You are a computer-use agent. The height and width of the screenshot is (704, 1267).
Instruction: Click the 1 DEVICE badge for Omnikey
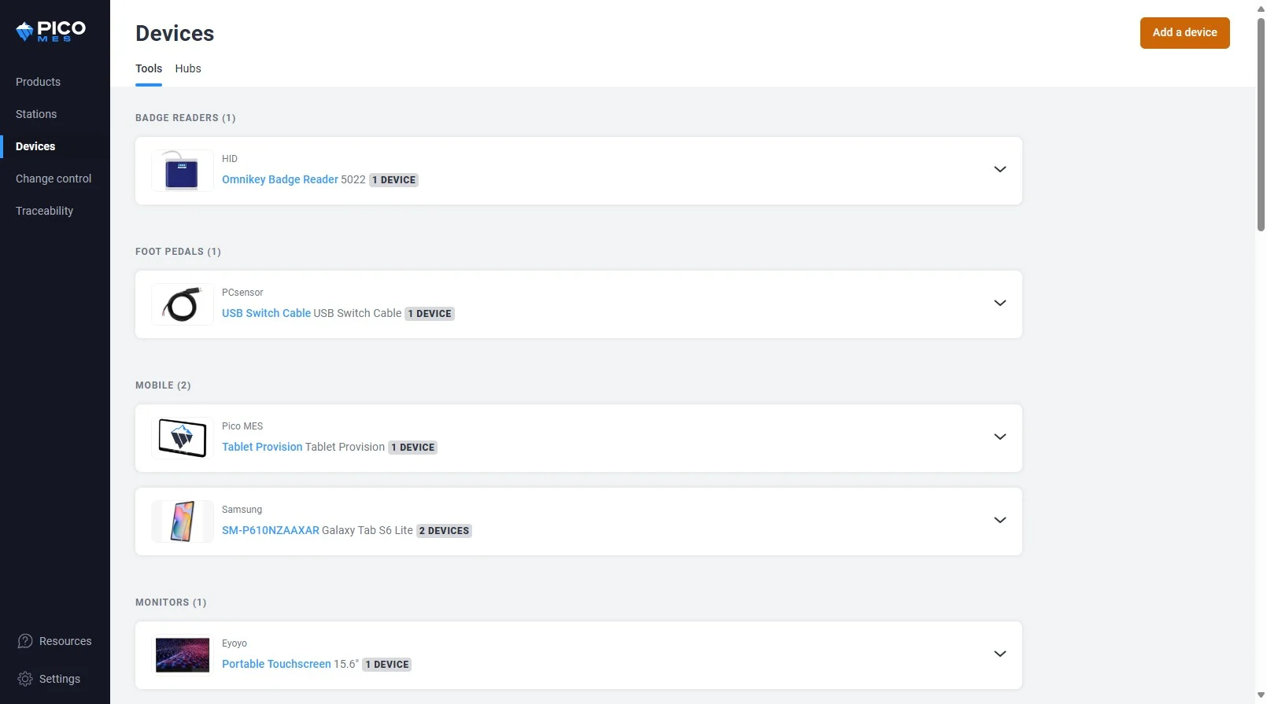point(393,180)
